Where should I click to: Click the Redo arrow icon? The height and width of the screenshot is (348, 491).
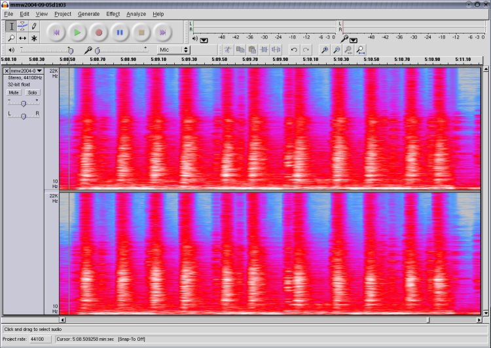coord(306,50)
